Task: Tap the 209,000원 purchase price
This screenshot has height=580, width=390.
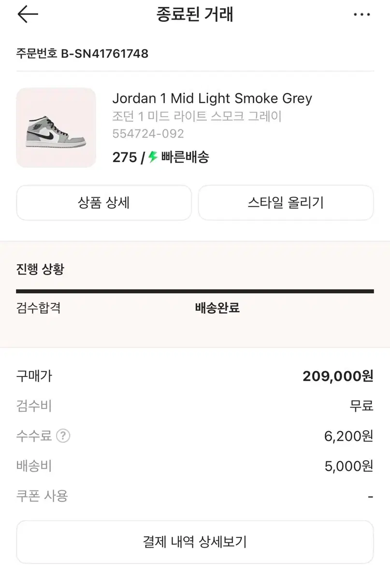Action: (x=338, y=376)
